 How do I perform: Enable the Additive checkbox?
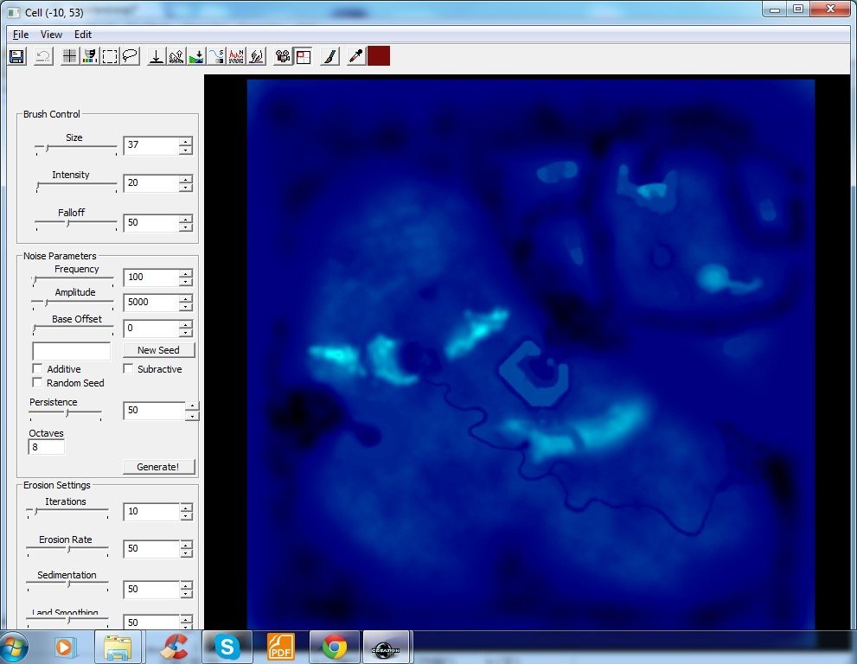[37, 369]
